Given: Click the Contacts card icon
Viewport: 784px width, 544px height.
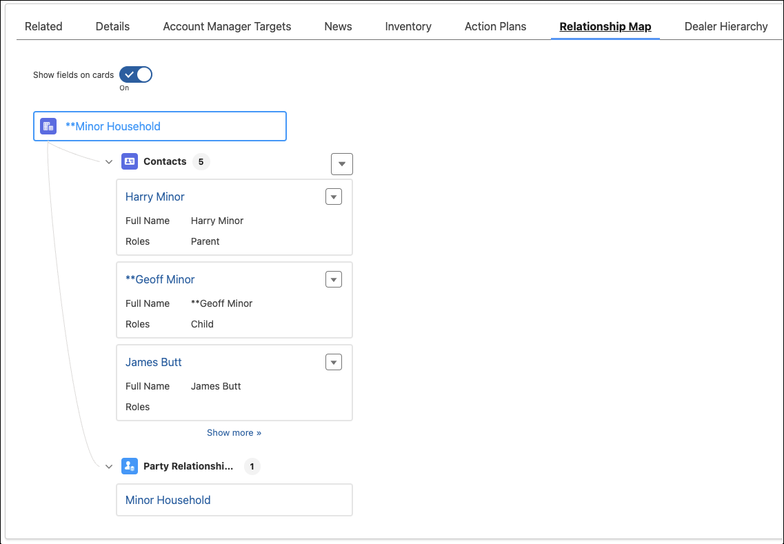Looking at the screenshot, I should tap(130, 161).
